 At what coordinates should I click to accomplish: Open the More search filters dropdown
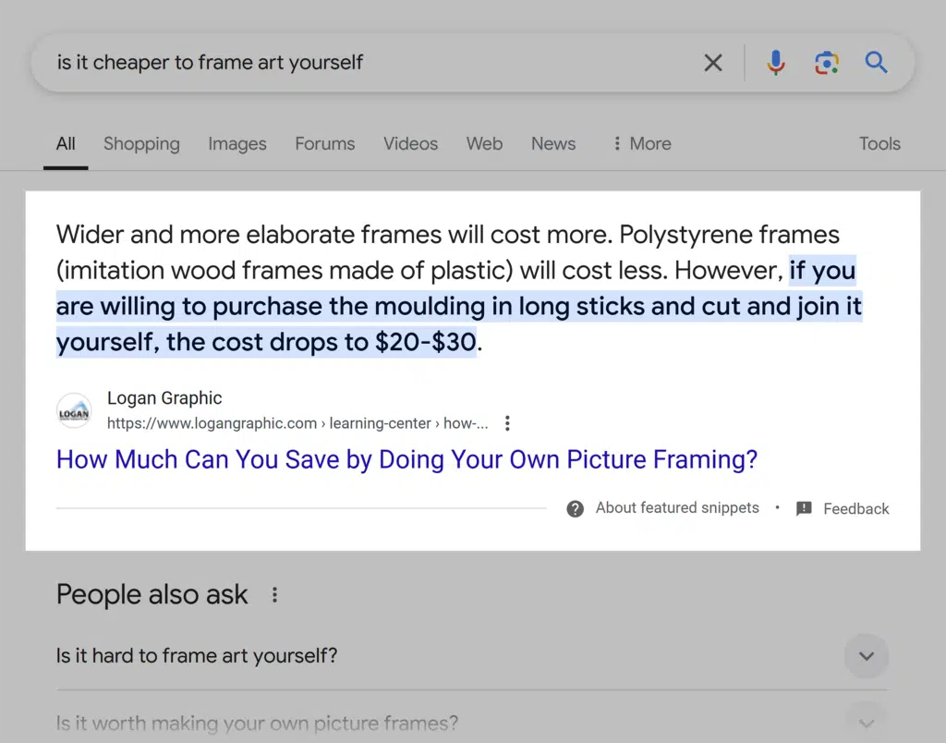[x=641, y=143]
